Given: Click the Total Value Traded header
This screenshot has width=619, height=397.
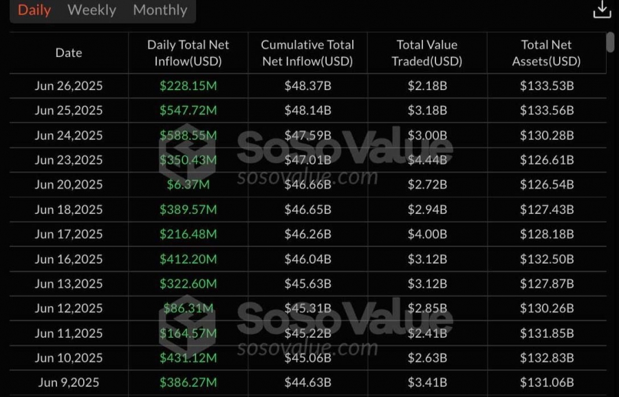Looking at the screenshot, I should [x=426, y=53].
